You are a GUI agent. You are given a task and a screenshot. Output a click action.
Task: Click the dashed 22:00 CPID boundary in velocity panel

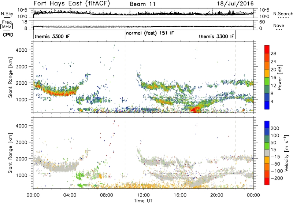click(x=235, y=153)
